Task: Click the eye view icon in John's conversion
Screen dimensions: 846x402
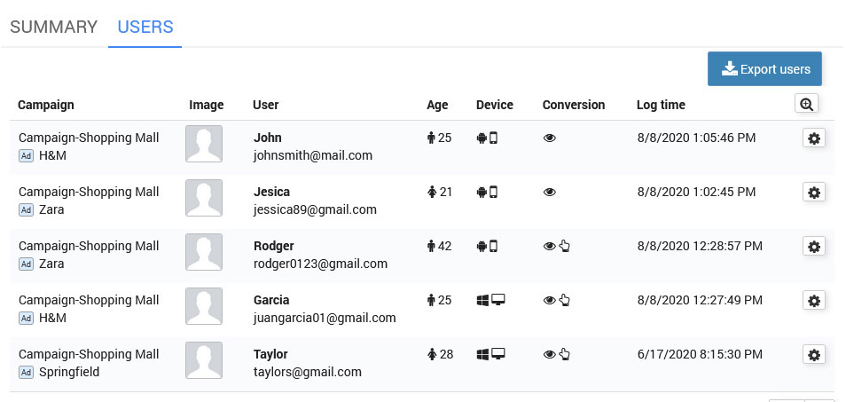Action: tap(550, 138)
